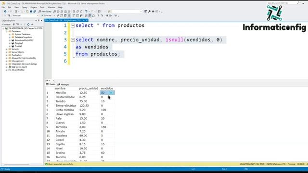Collapse the select nombre statement at line 3

coord(73,40)
